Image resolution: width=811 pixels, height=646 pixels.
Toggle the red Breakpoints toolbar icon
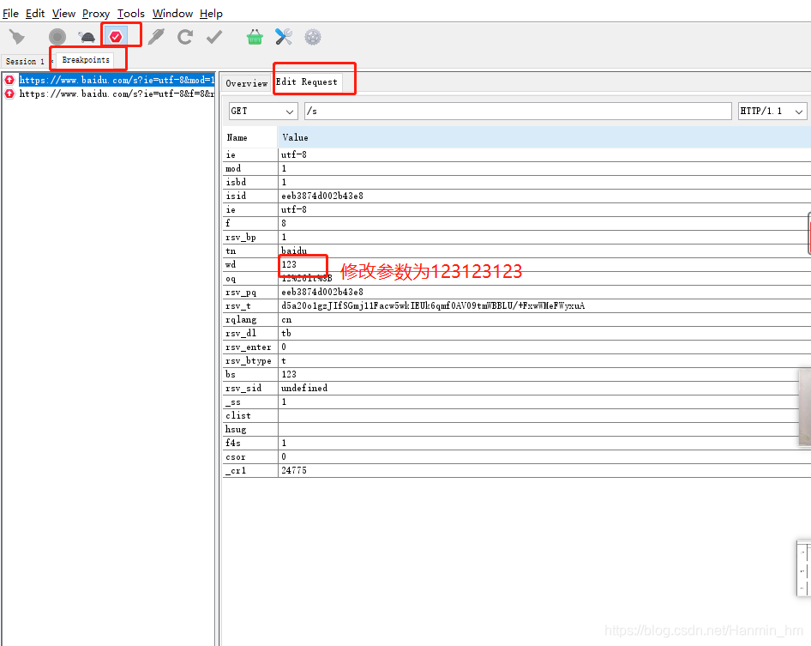(116, 37)
